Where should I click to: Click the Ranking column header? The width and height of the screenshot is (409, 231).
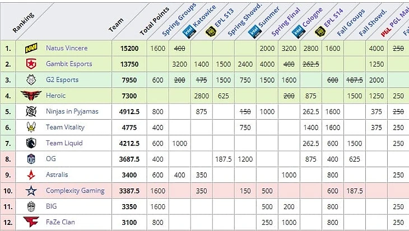pyautogui.click(x=23, y=22)
